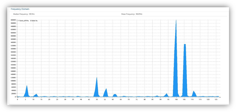Click the 125 tick label on X axis
This screenshot has width=236, height=112.
tap(216, 99)
